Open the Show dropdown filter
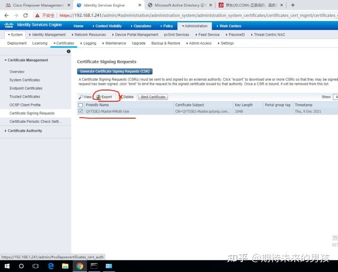This screenshot has width=338, height=272. pyautogui.click(x=335, y=97)
